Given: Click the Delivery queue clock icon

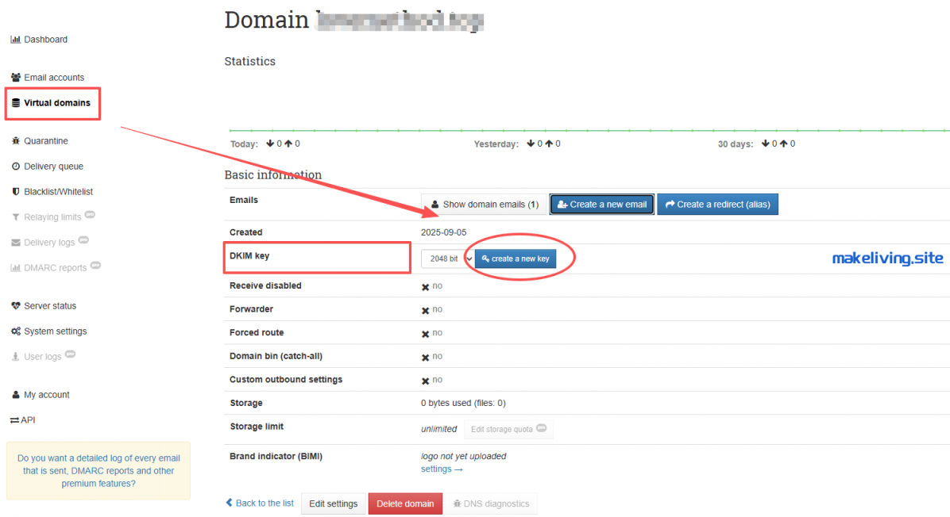Looking at the screenshot, I should tap(14, 166).
